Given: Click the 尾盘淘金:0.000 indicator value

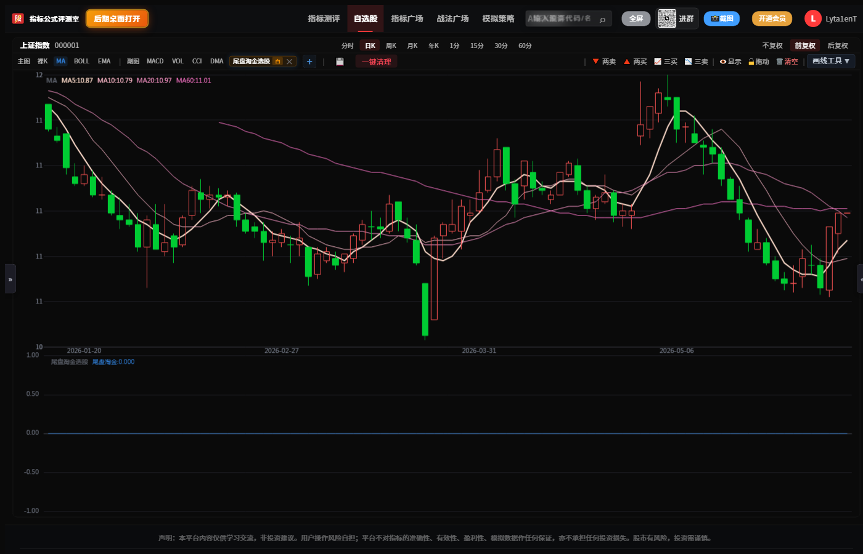Looking at the screenshot, I should coord(113,362).
